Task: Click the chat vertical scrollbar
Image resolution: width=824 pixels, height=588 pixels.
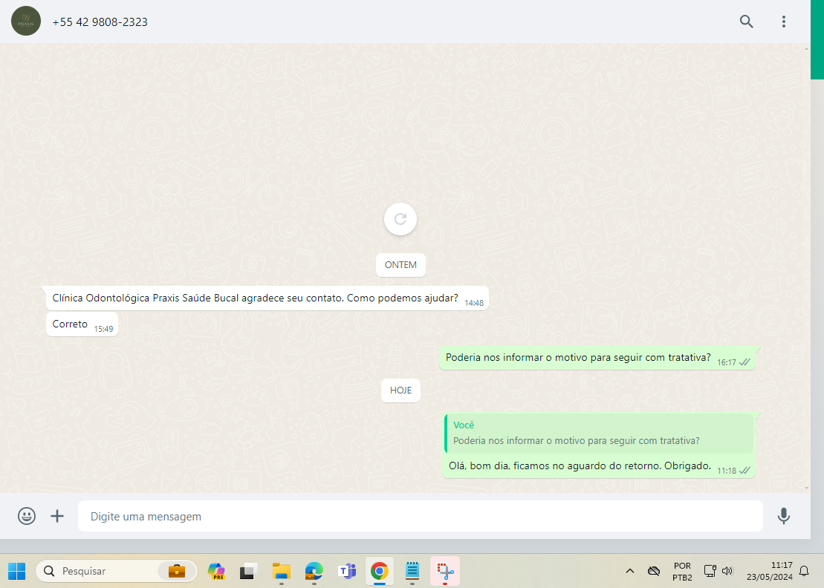Action: pyautogui.click(x=807, y=268)
